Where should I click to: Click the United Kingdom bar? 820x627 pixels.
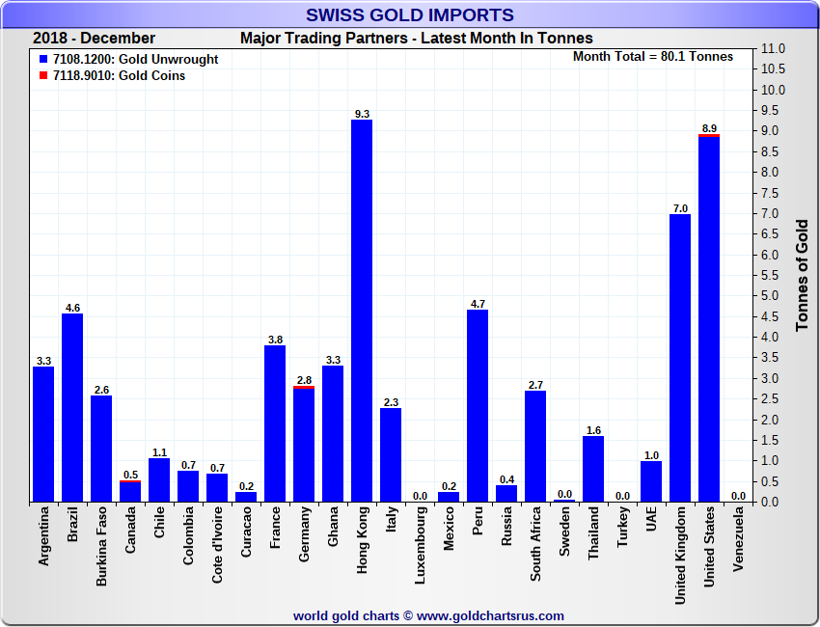[680, 357]
